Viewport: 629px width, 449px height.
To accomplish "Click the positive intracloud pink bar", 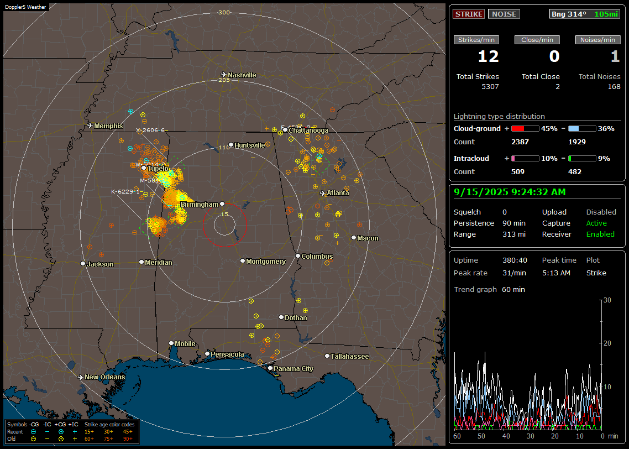I will tap(525, 159).
